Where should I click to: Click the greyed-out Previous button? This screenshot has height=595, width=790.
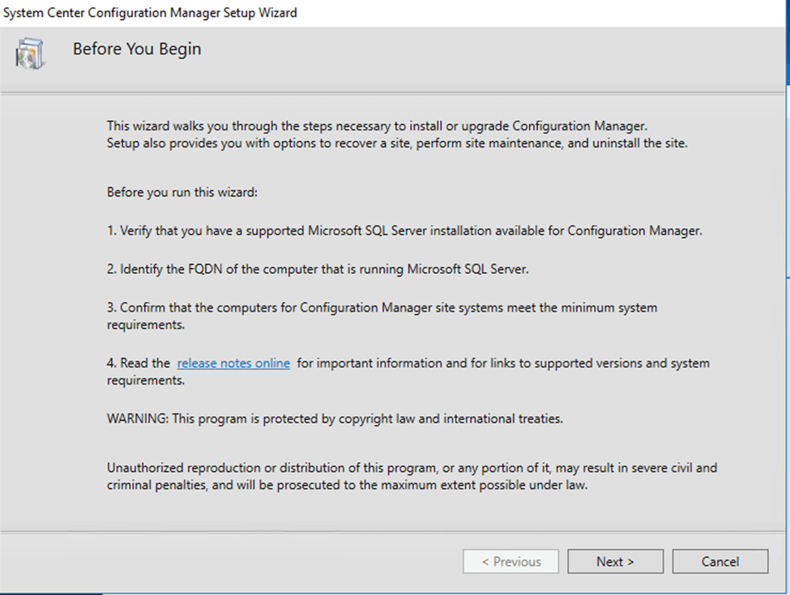(x=510, y=562)
